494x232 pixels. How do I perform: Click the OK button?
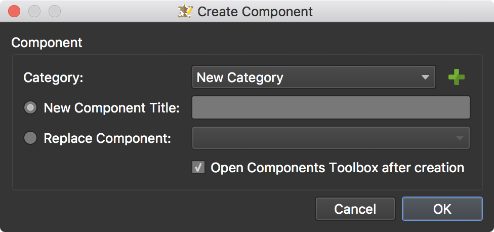442,209
